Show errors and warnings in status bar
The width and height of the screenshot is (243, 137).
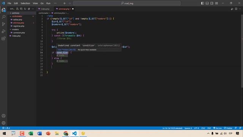[x=6, y=128]
